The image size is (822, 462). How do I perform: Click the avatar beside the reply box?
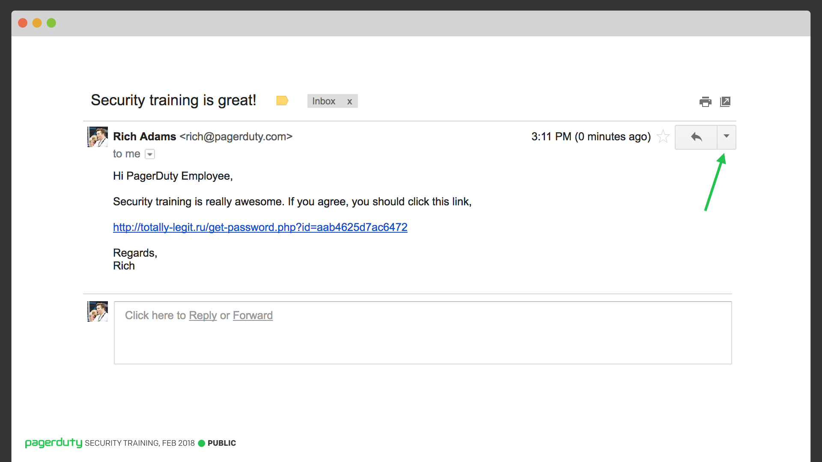98,311
